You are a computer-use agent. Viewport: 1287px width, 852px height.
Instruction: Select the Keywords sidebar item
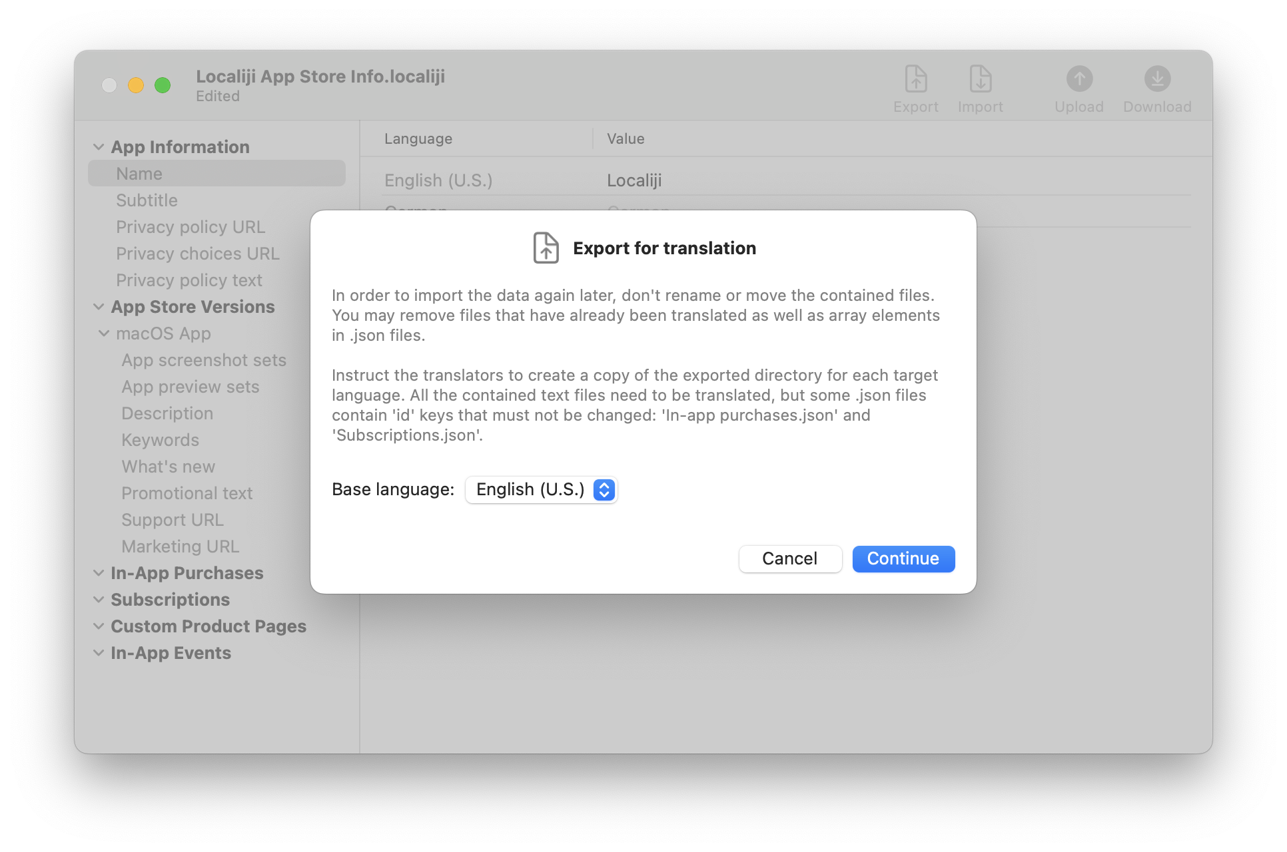coord(161,440)
